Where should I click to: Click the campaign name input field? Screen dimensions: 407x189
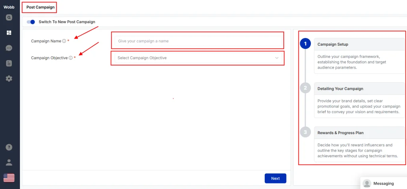pyautogui.click(x=198, y=41)
